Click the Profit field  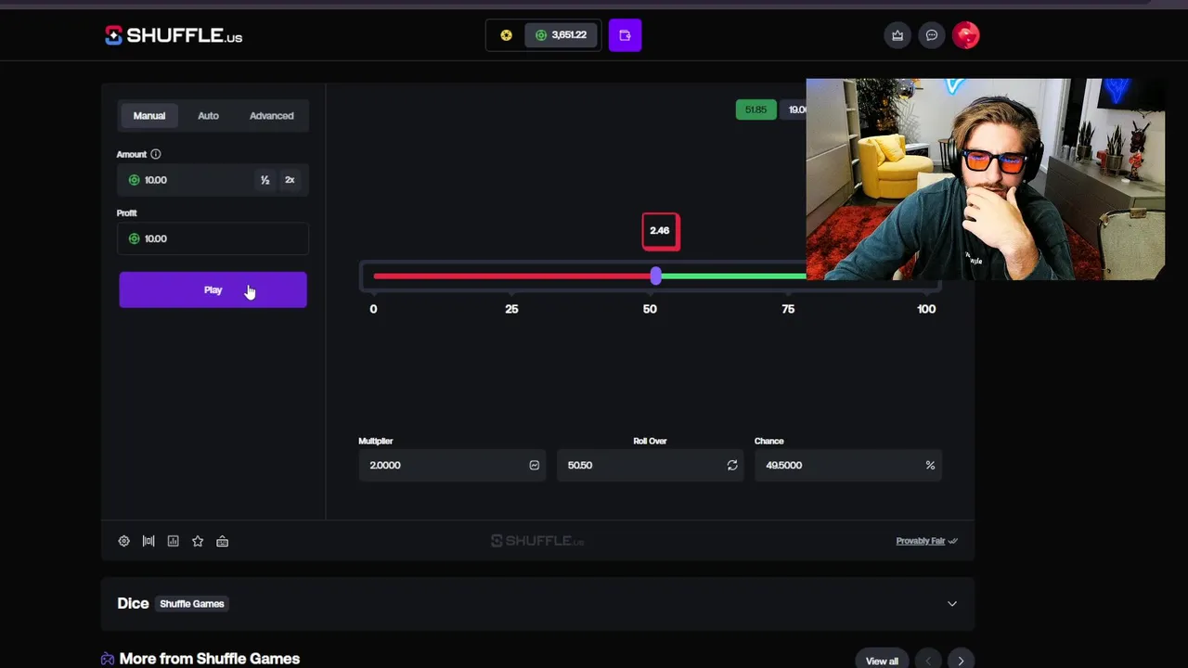[213, 238]
